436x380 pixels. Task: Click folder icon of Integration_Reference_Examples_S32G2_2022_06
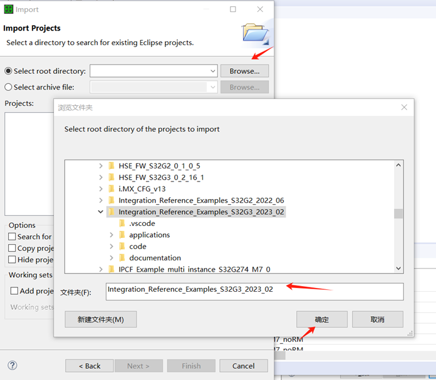point(112,200)
